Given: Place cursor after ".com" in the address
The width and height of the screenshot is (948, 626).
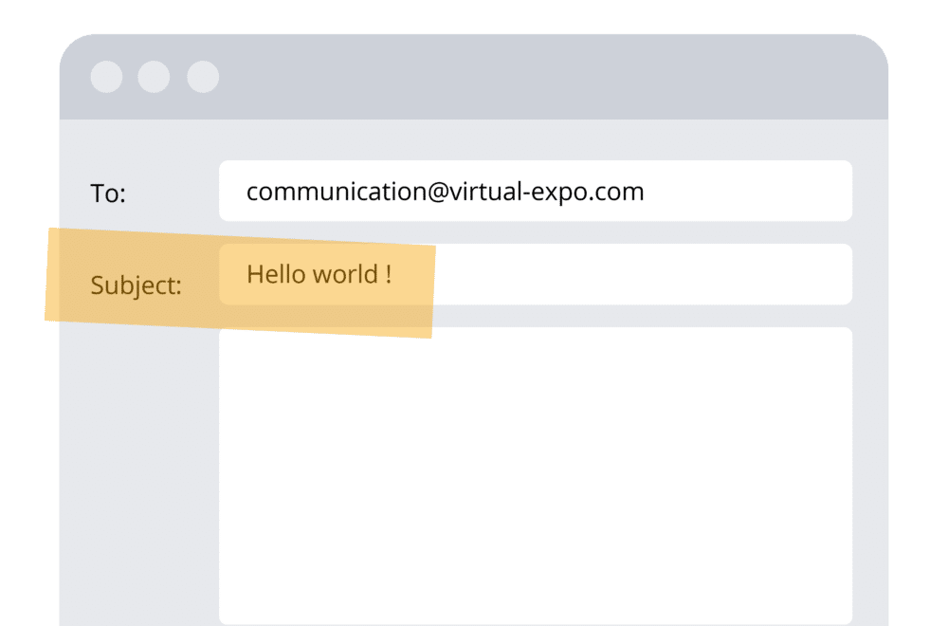Looking at the screenshot, I should [x=646, y=192].
